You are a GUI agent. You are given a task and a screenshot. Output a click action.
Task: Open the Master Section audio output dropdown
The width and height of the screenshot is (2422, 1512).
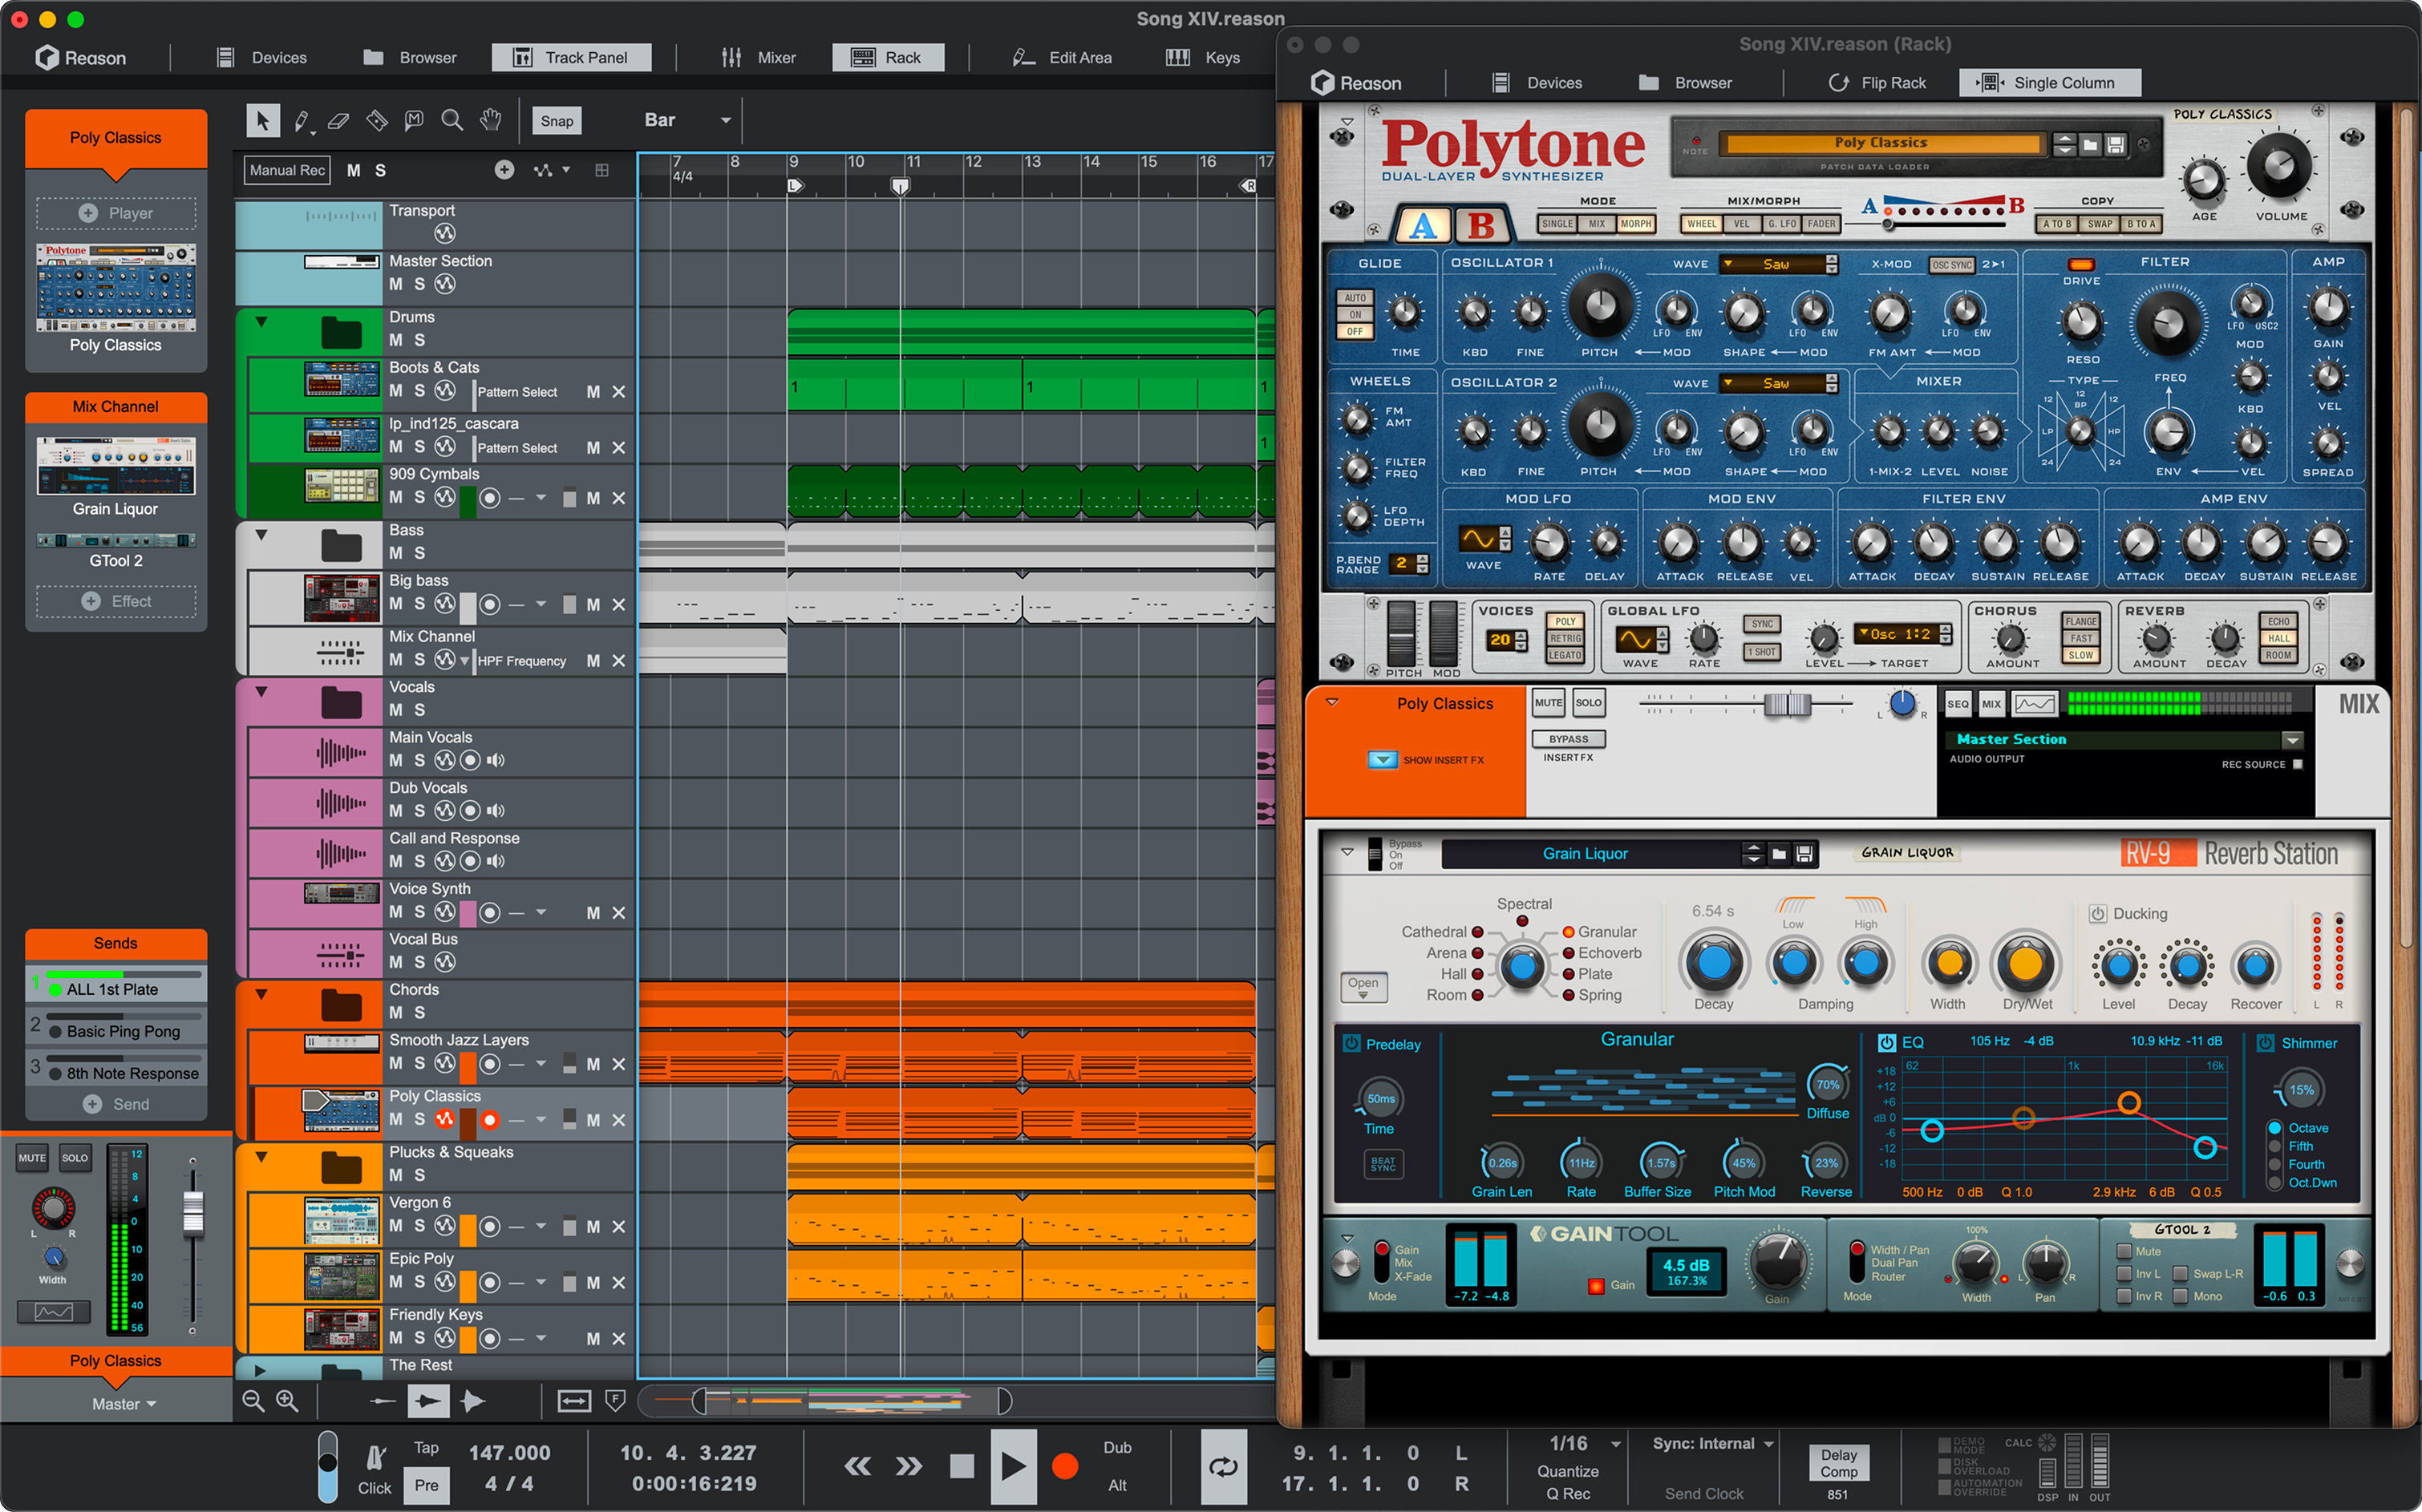click(2292, 740)
